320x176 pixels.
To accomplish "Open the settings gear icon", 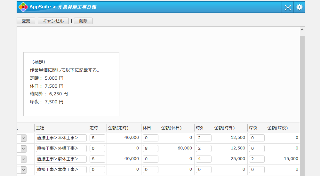I will [x=299, y=7].
